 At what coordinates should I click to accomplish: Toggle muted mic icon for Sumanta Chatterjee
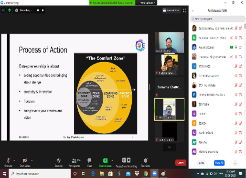[x=236, y=38]
